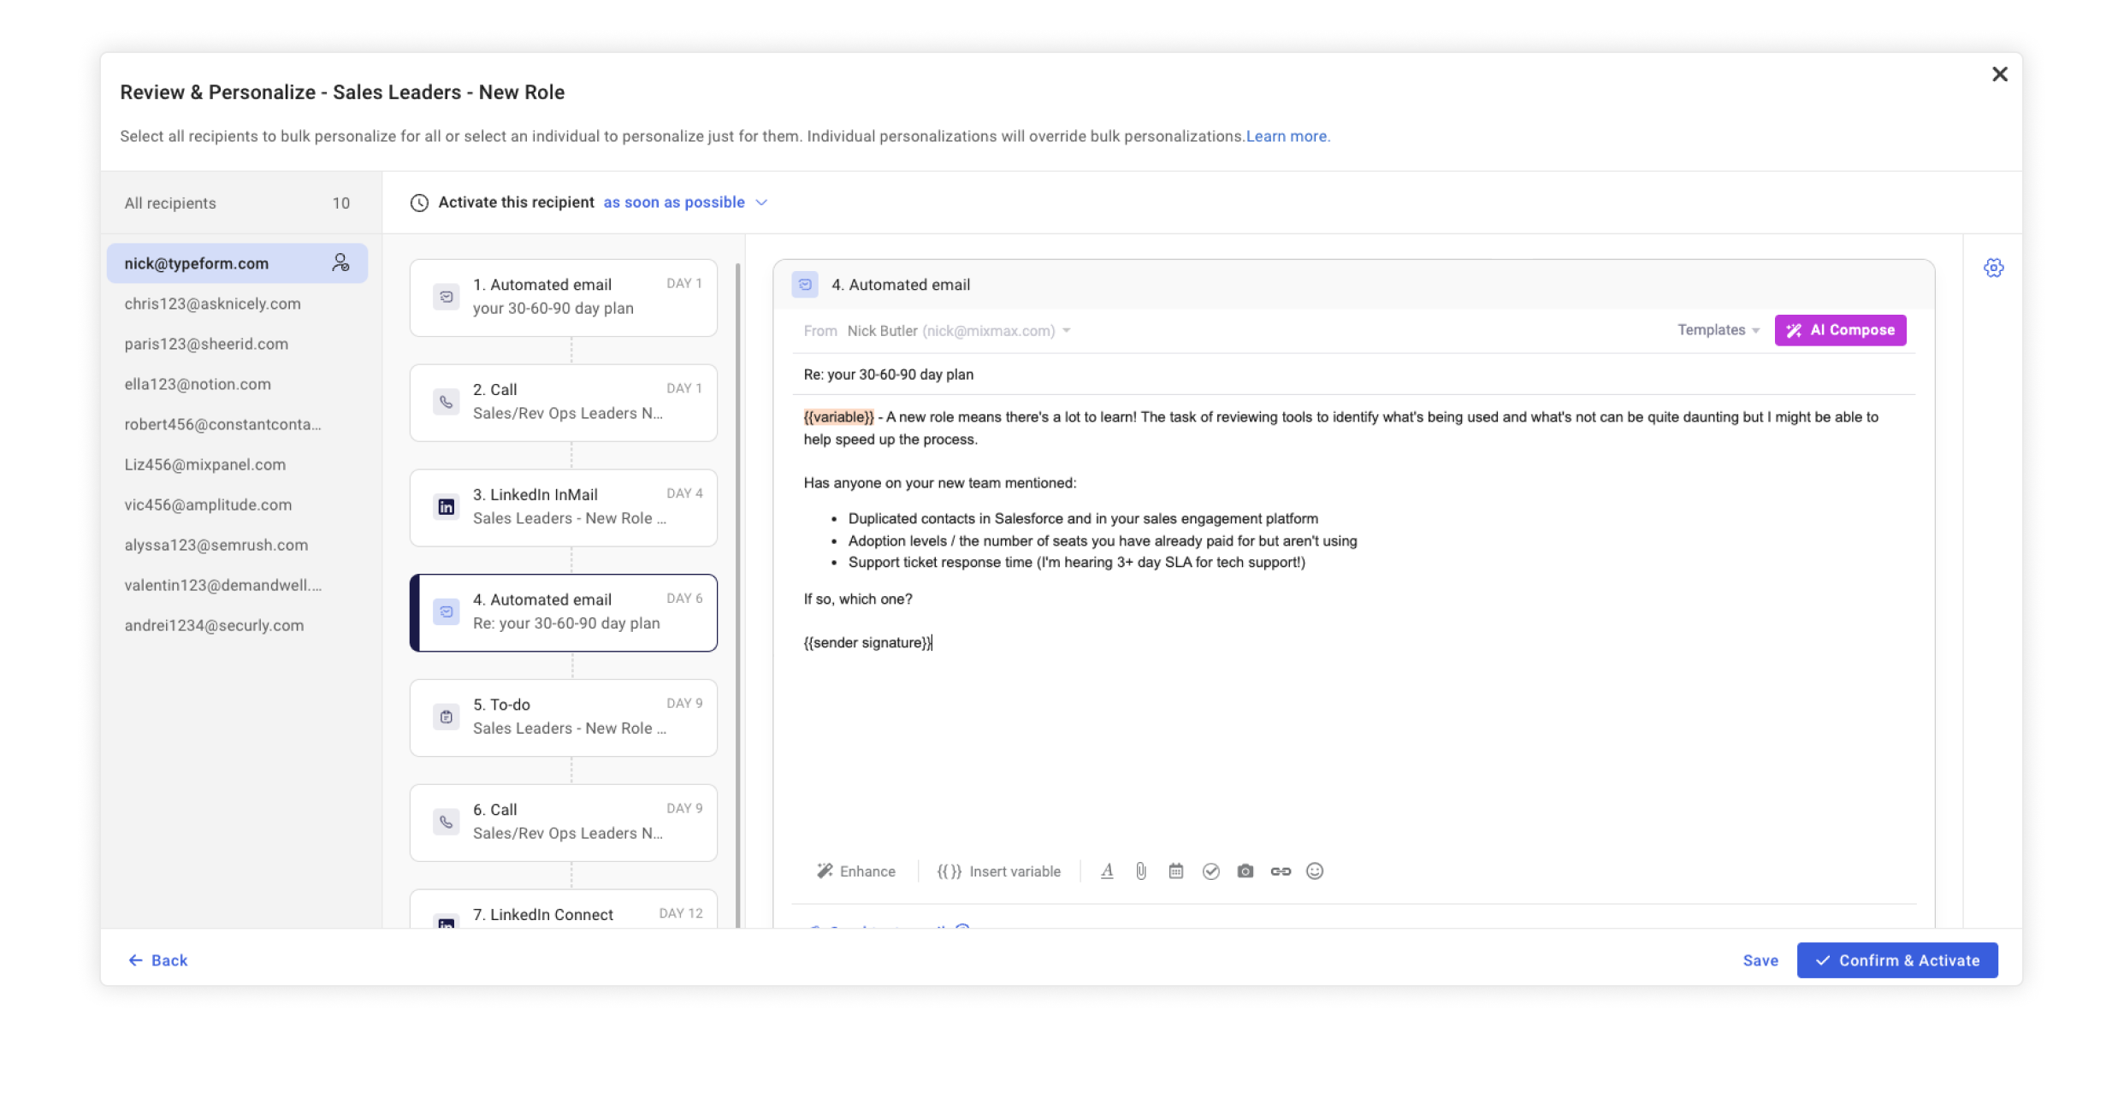Click AI Compose
Screen dimensions: 2106x1098
click(x=1840, y=330)
